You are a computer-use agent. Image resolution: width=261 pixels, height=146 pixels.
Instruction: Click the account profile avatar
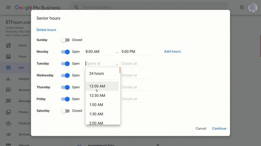253,8
